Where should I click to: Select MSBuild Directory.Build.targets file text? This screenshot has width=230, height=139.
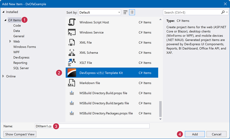[x=104, y=103]
